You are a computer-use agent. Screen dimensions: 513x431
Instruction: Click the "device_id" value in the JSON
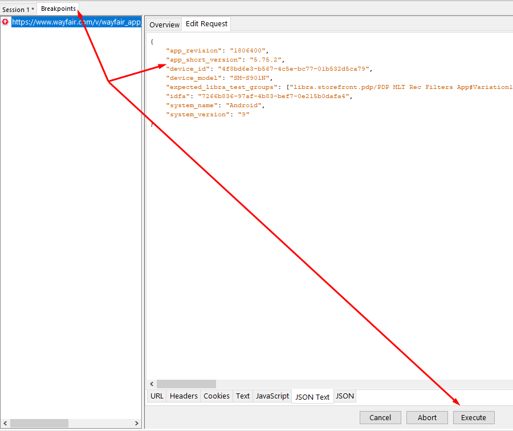(294, 69)
